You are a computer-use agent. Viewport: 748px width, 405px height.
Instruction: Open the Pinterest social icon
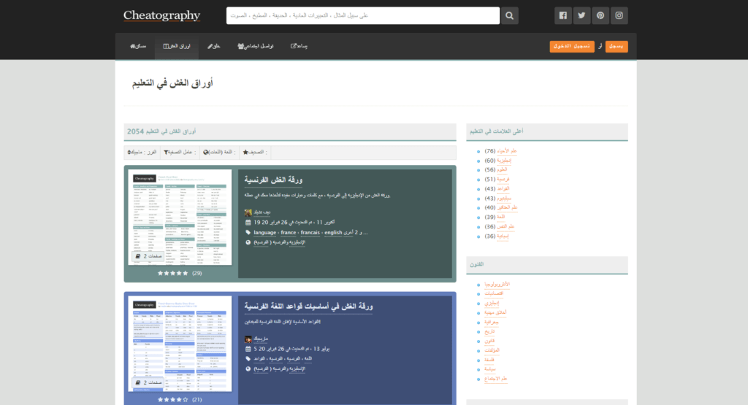(600, 15)
